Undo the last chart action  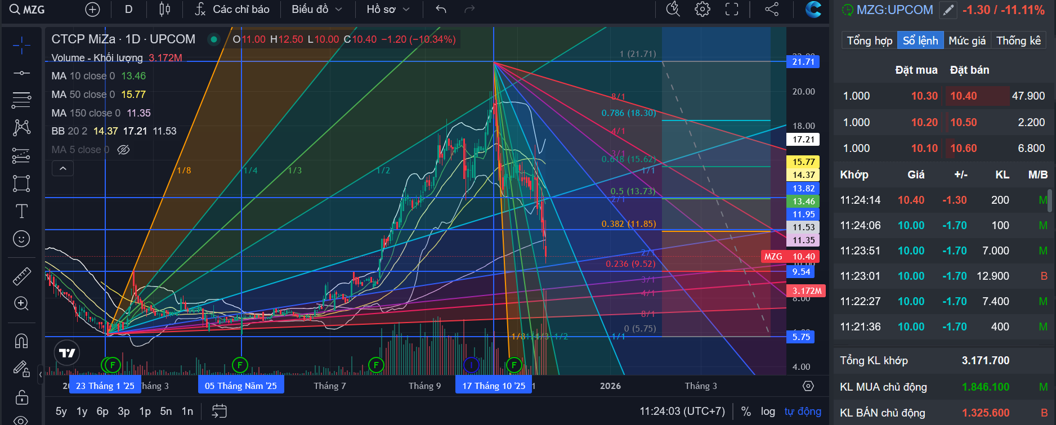[x=441, y=10]
